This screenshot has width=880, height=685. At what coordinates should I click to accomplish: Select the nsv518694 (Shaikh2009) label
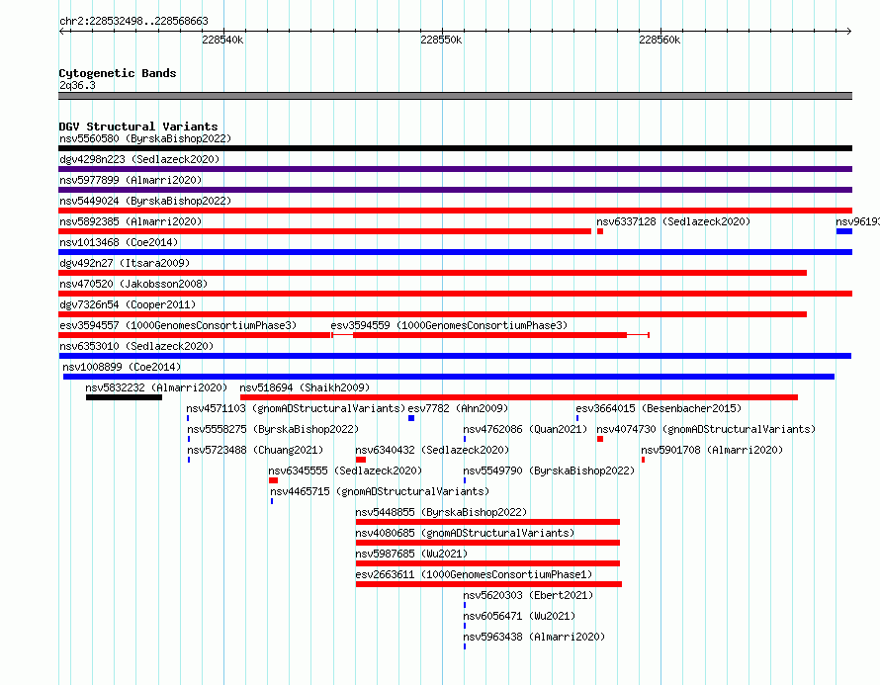coord(305,387)
